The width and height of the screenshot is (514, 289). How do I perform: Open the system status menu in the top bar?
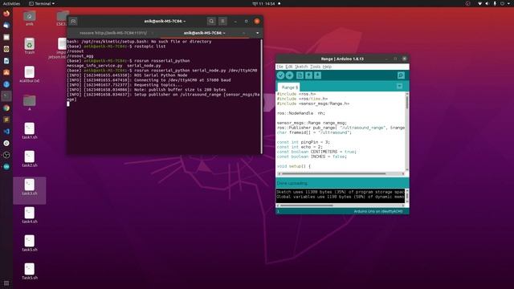pos(495,3)
